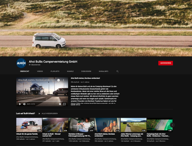Image resolution: width=192 pixels, height=146 pixels.
Task: Click the carousel title Ahoi Bulli mieten, Nordsee entdecken!
Action: click(105, 135)
